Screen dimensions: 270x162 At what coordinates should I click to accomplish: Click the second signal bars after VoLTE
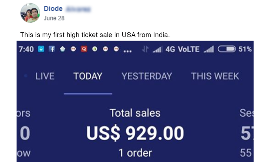pos(208,49)
